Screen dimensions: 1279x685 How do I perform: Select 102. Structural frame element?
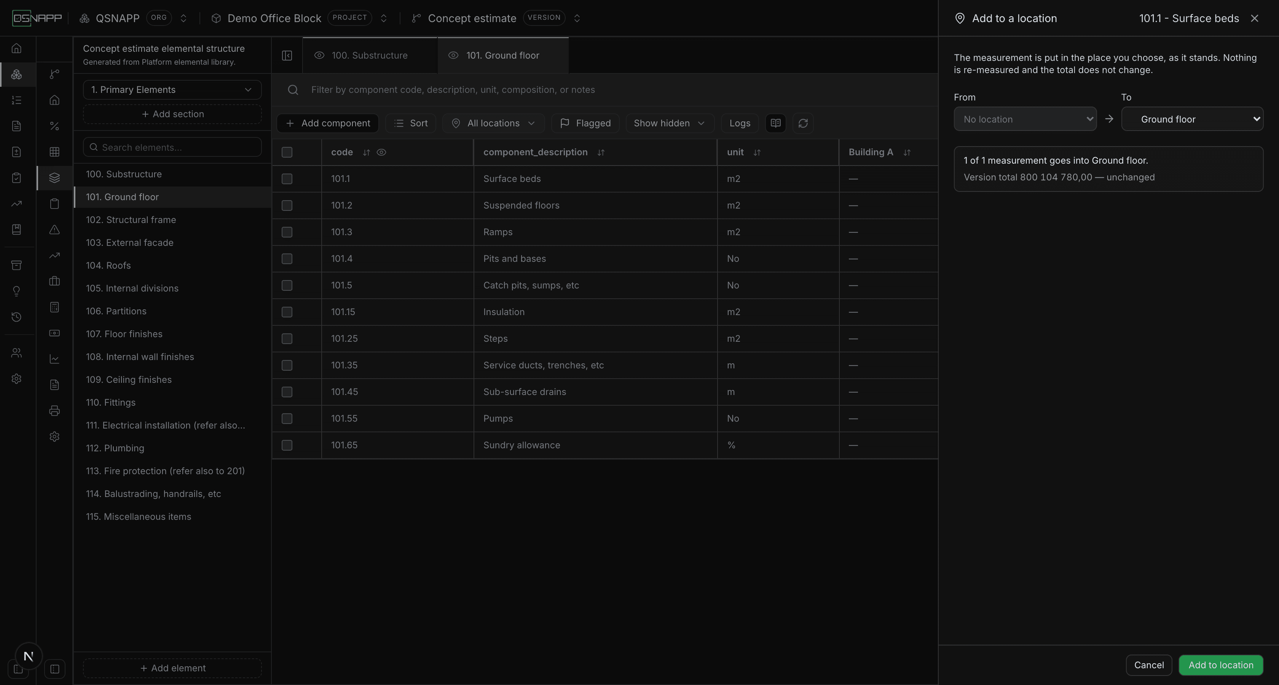click(172, 220)
